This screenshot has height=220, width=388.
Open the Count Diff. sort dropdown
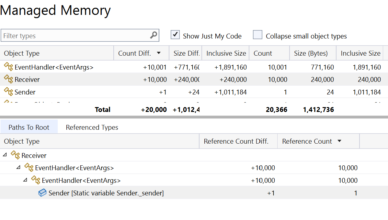click(x=158, y=53)
